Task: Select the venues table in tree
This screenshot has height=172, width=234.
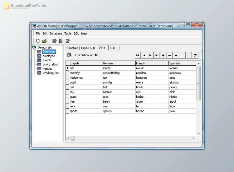Action: 47,69
